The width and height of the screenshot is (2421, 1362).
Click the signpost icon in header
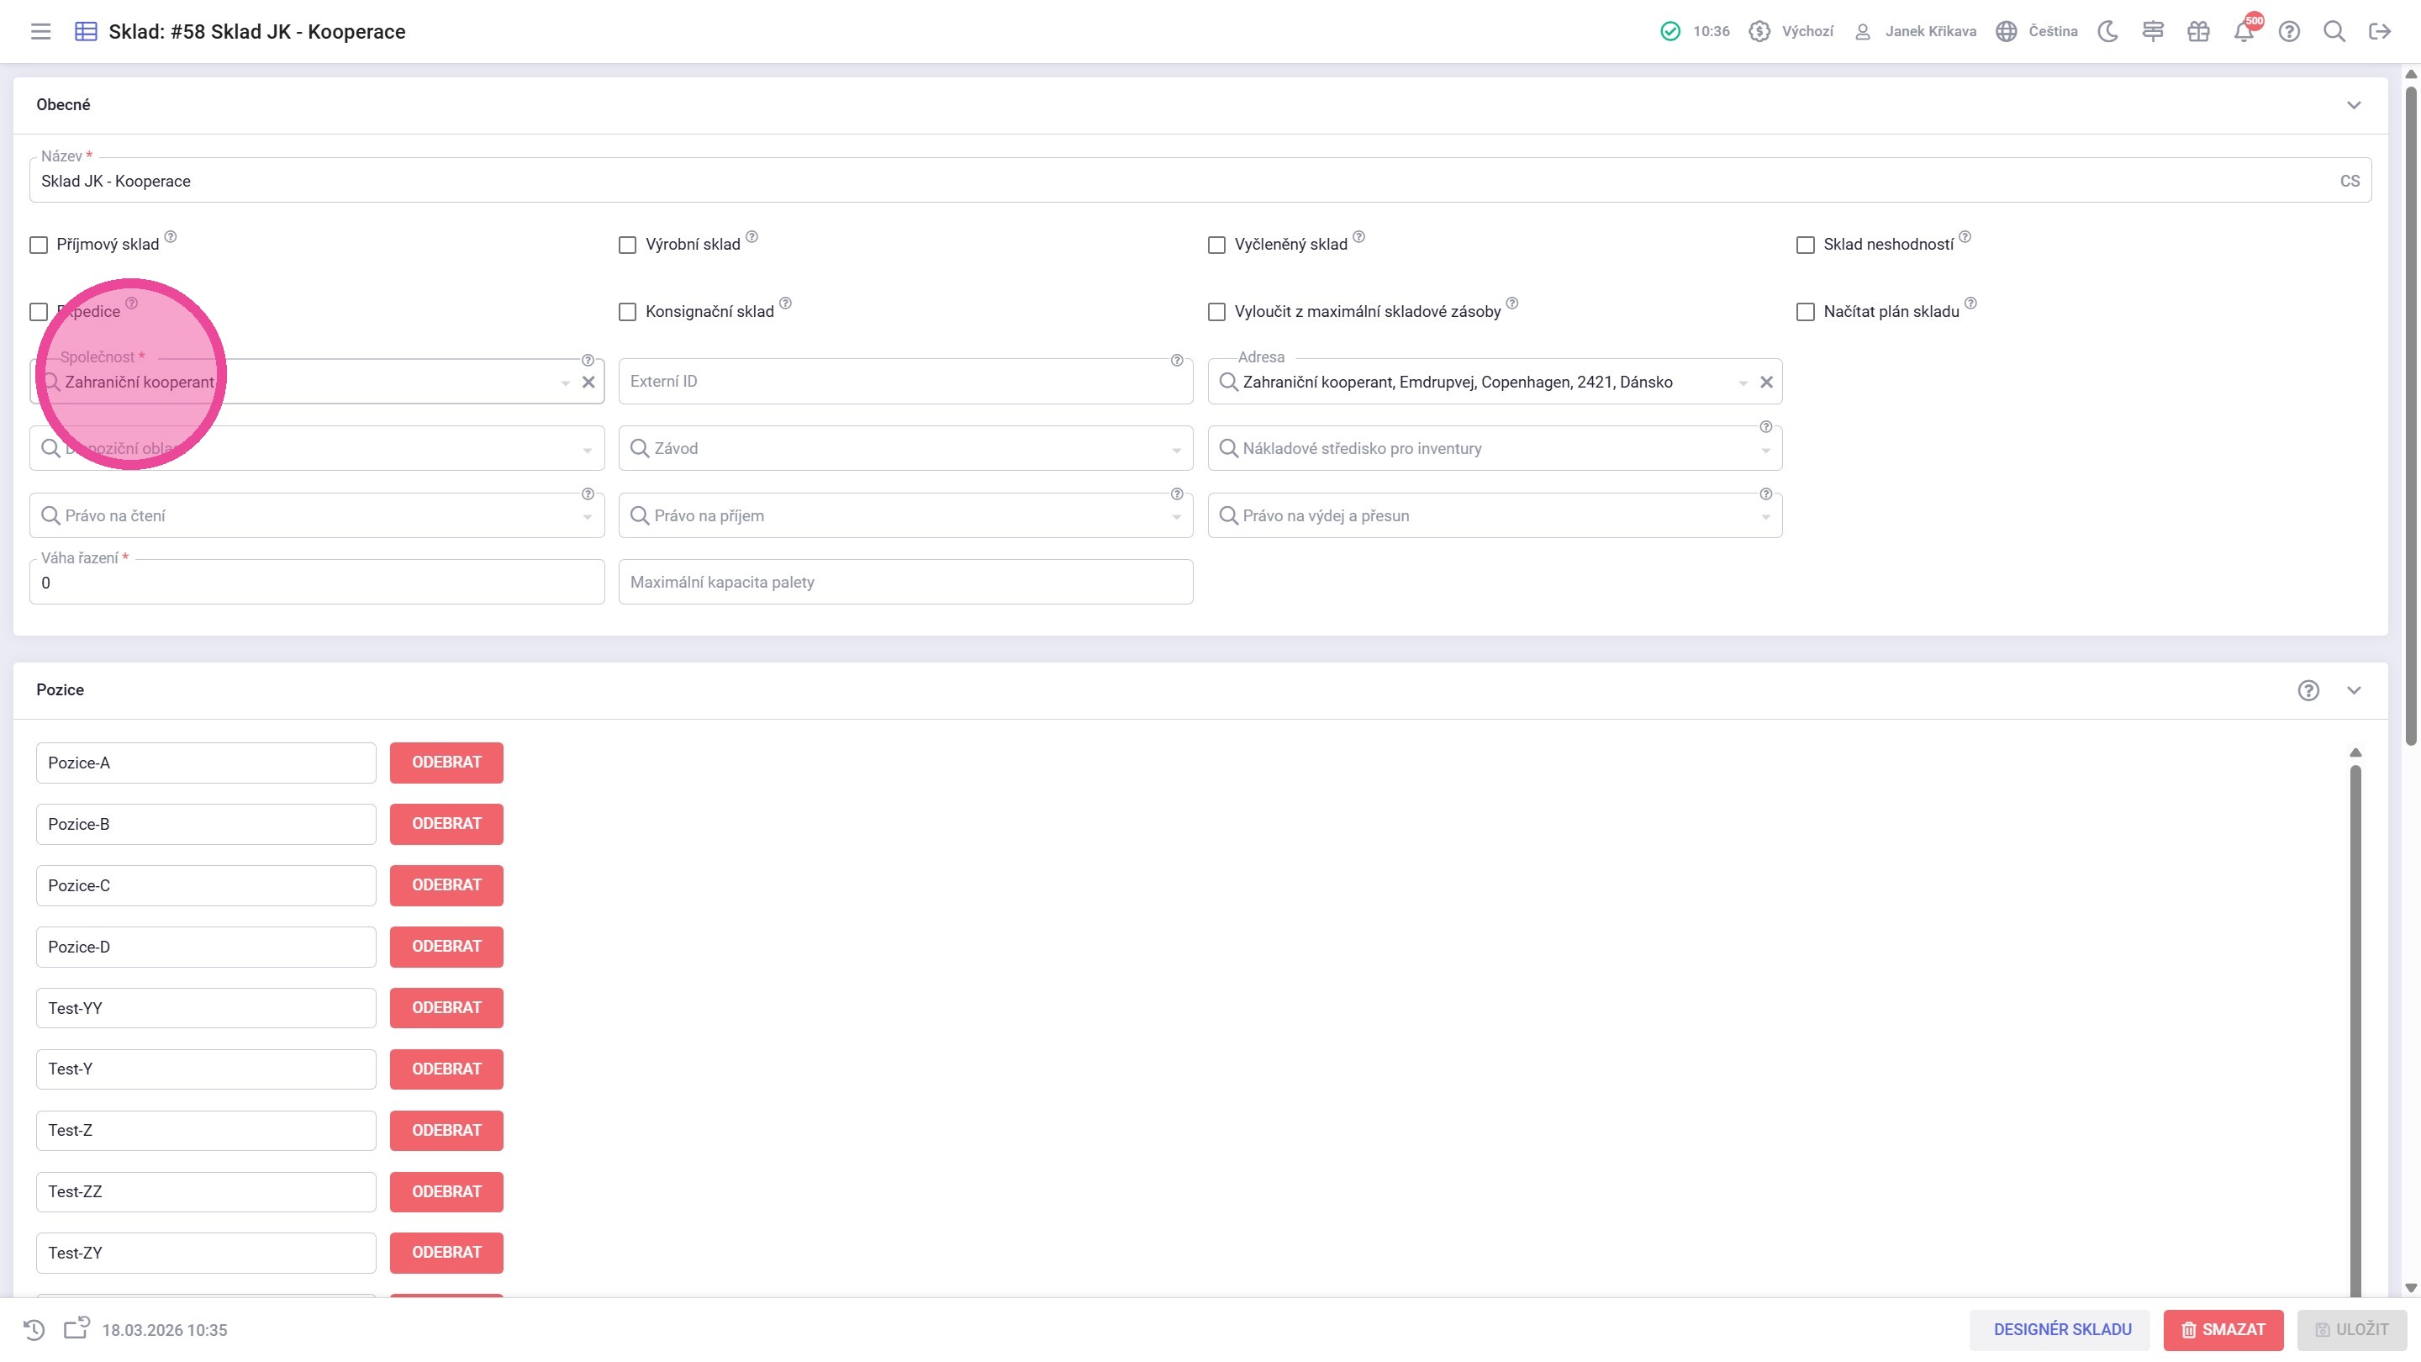click(x=2153, y=31)
